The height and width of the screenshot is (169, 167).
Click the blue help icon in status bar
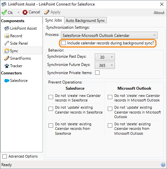[163, 164]
